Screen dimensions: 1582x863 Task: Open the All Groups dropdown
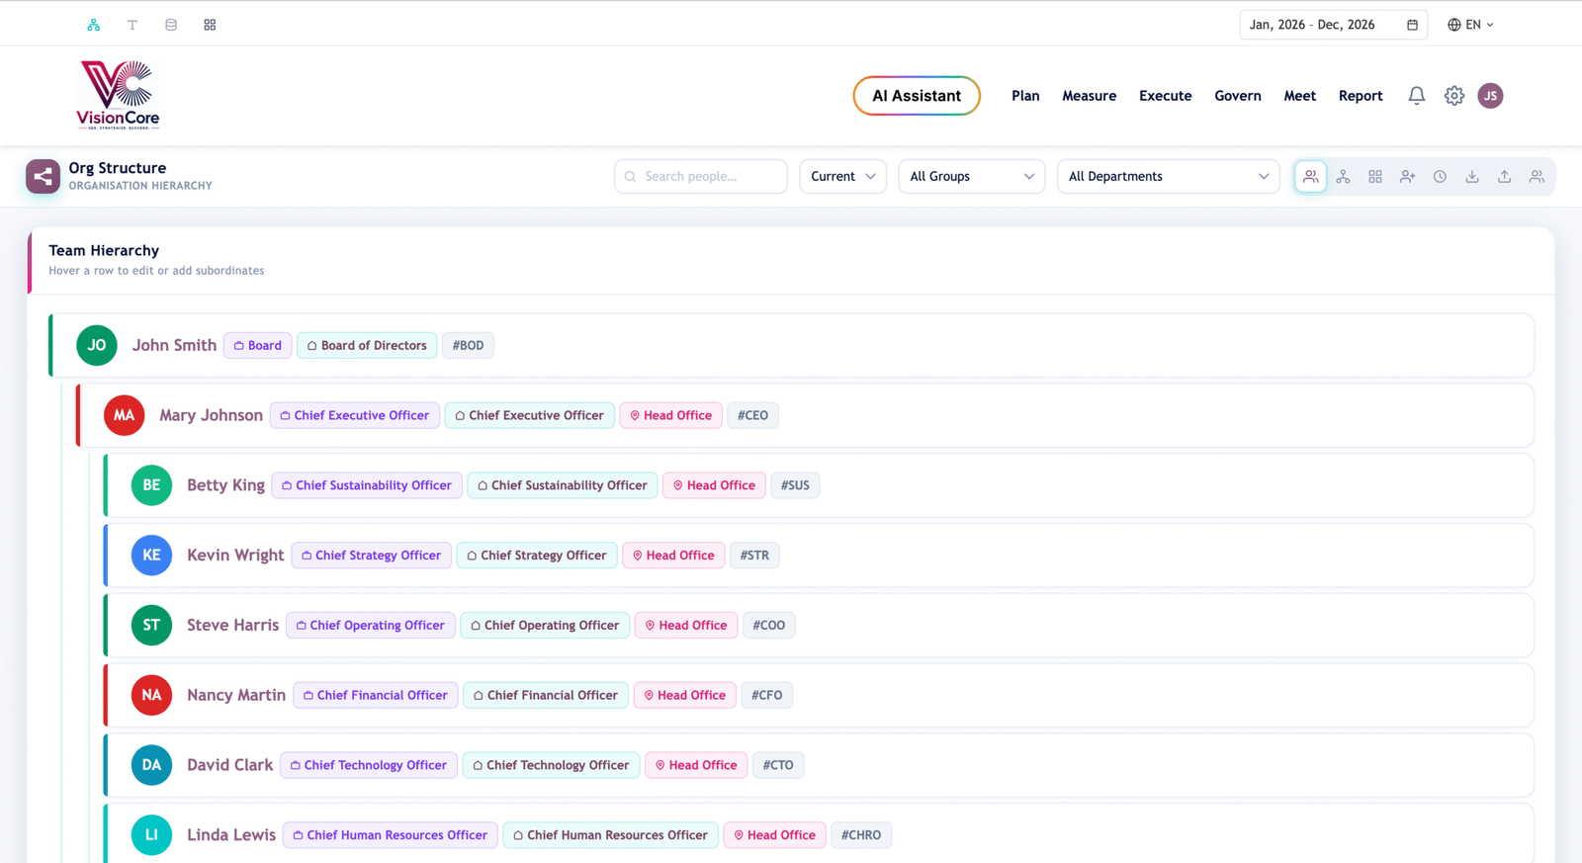[x=972, y=177]
